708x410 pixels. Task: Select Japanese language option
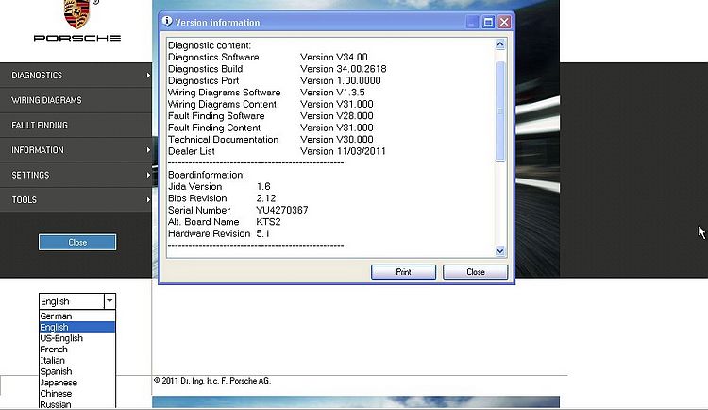tap(77, 383)
